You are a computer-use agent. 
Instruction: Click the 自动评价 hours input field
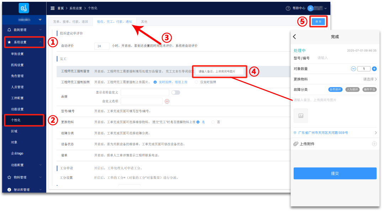click(x=102, y=46)
